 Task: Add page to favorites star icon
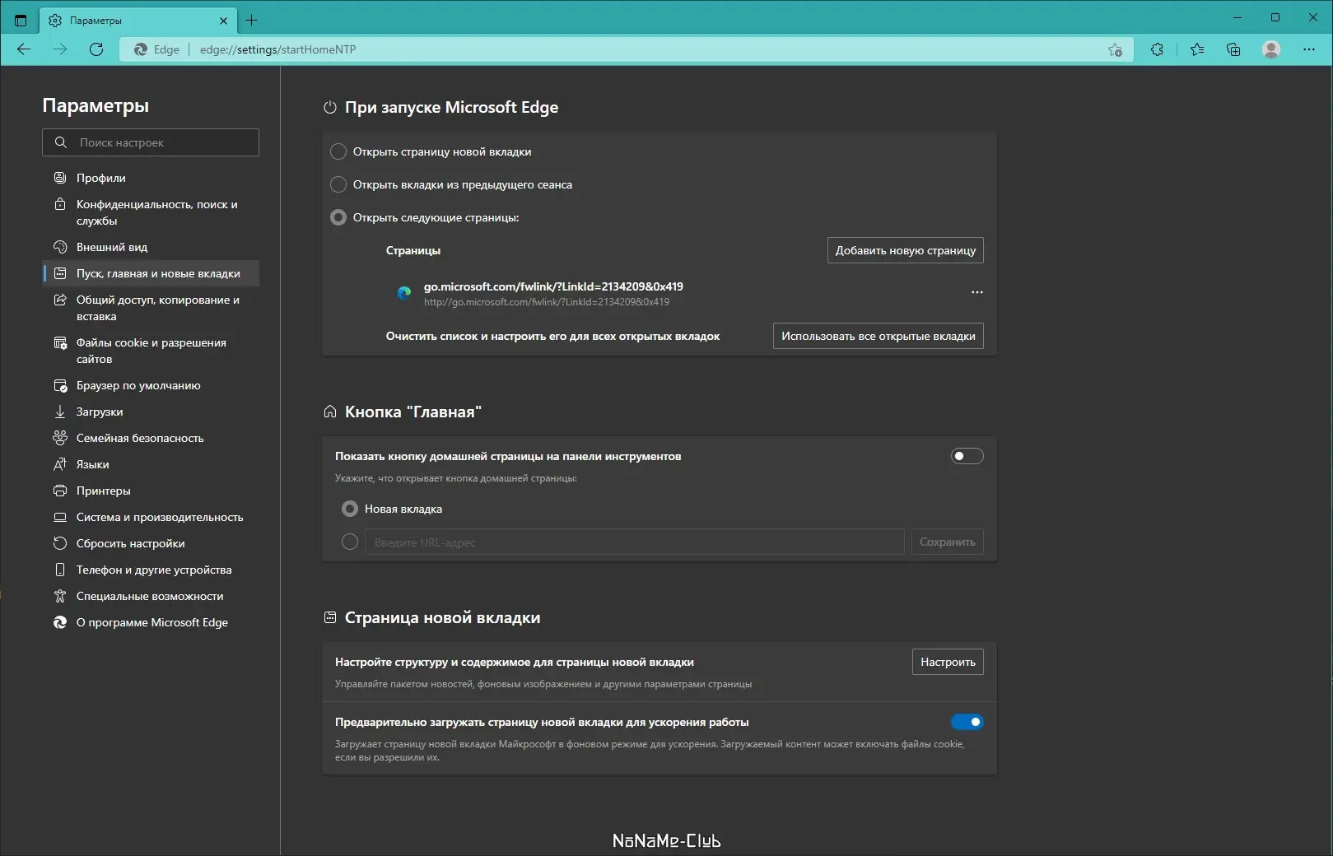[x=1115, y=49]
